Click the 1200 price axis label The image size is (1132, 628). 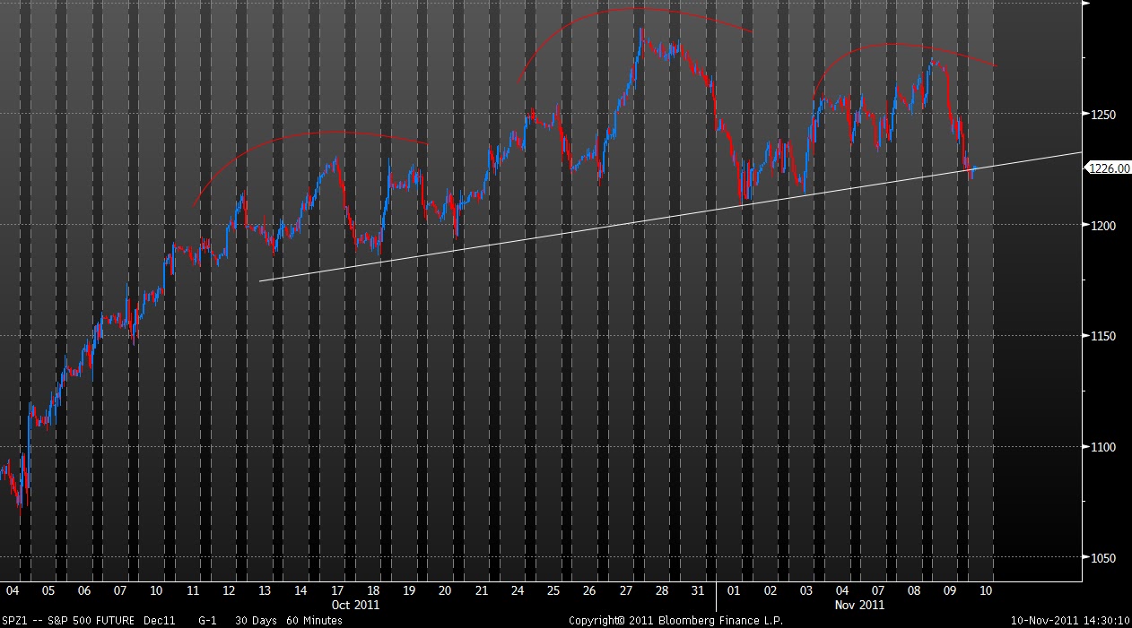[x=1102, y=226]
